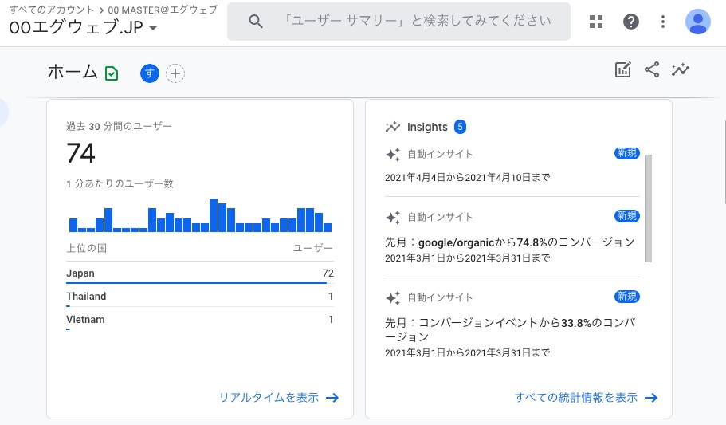726x425 pixels.
Task: Click the customize report edit icon
Action: (623, 70)
